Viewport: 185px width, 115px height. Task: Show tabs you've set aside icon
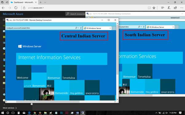click(x=2, y=2)
